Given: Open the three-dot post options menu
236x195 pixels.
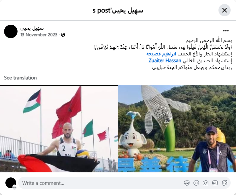Looking at the screenshot, I should [226, 31].
